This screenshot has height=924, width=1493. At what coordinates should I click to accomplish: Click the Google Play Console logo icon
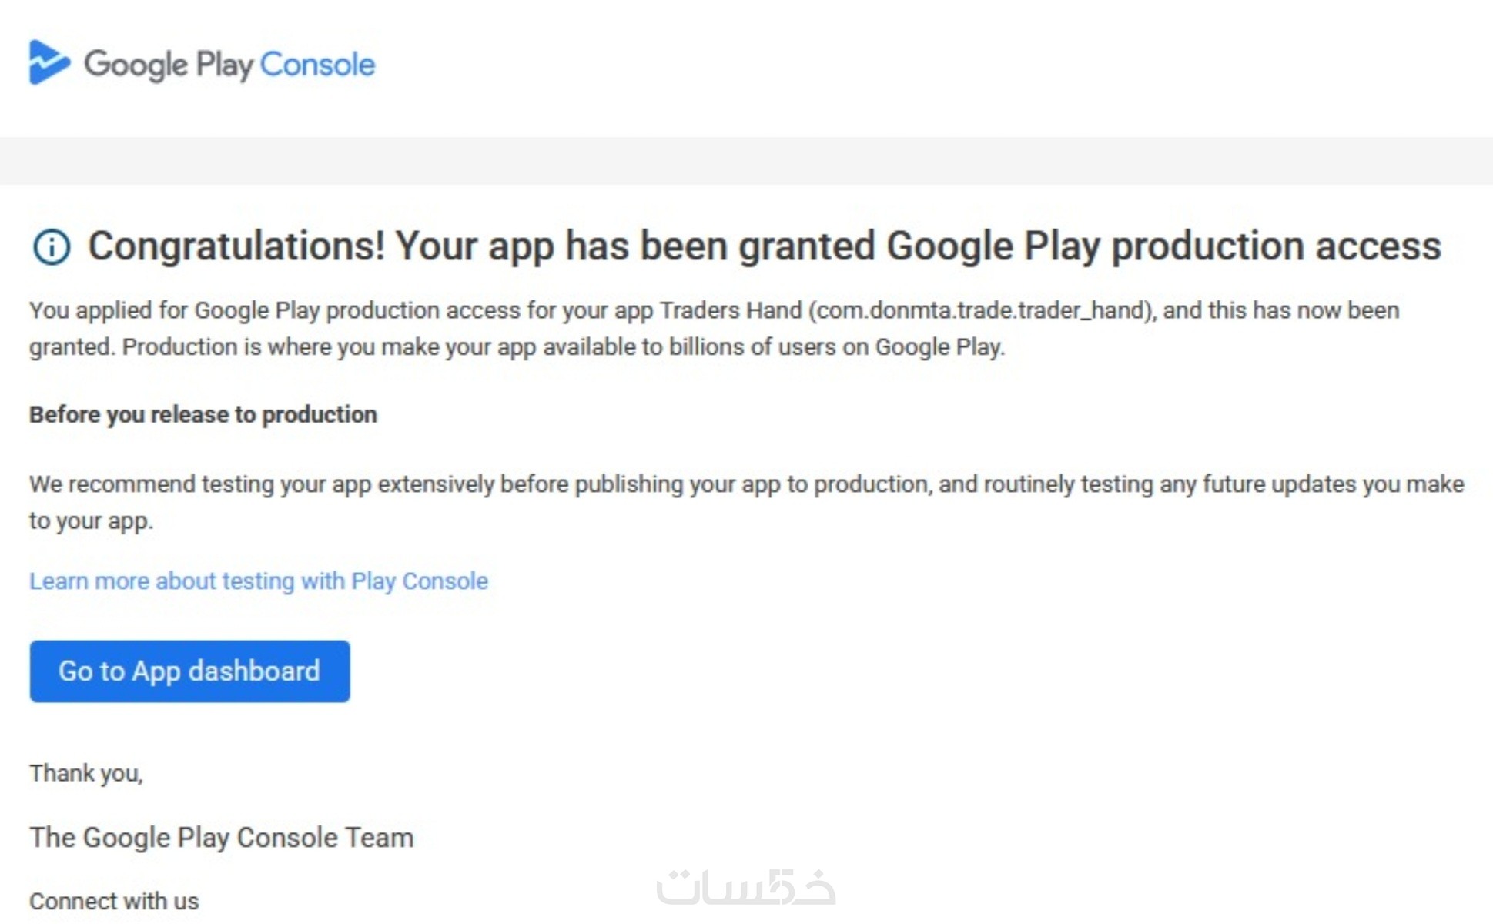tap(49, 62)
